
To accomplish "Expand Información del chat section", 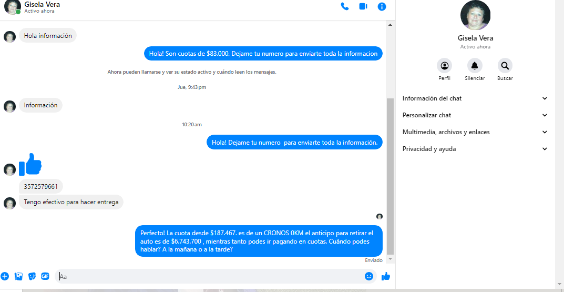I will pos(475,98).
